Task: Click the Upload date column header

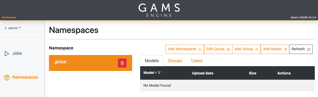Action: coord(203,73)
